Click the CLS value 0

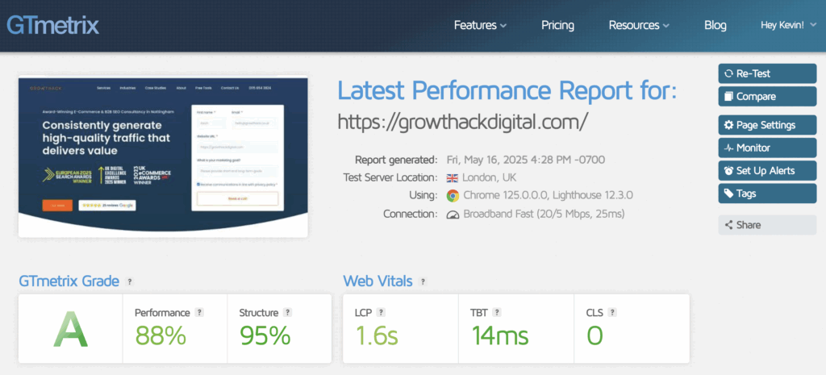(x=594, y=335)
